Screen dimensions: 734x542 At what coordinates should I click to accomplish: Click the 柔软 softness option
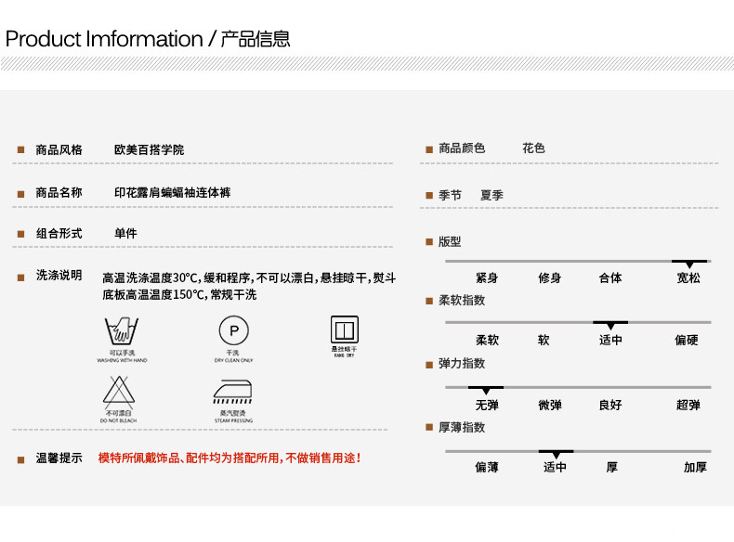(x=487, y=340)
